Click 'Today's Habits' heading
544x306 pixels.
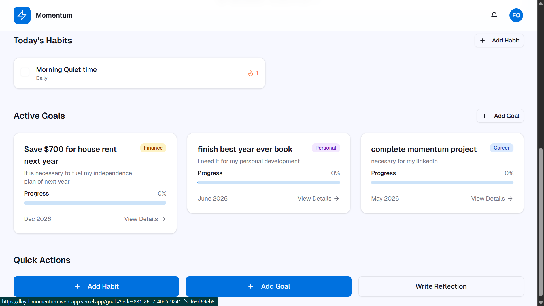click(43, 41)
